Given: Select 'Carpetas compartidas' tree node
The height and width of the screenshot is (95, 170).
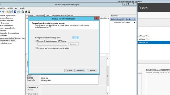Looking at the screenshot, I should tap(6, 26).
